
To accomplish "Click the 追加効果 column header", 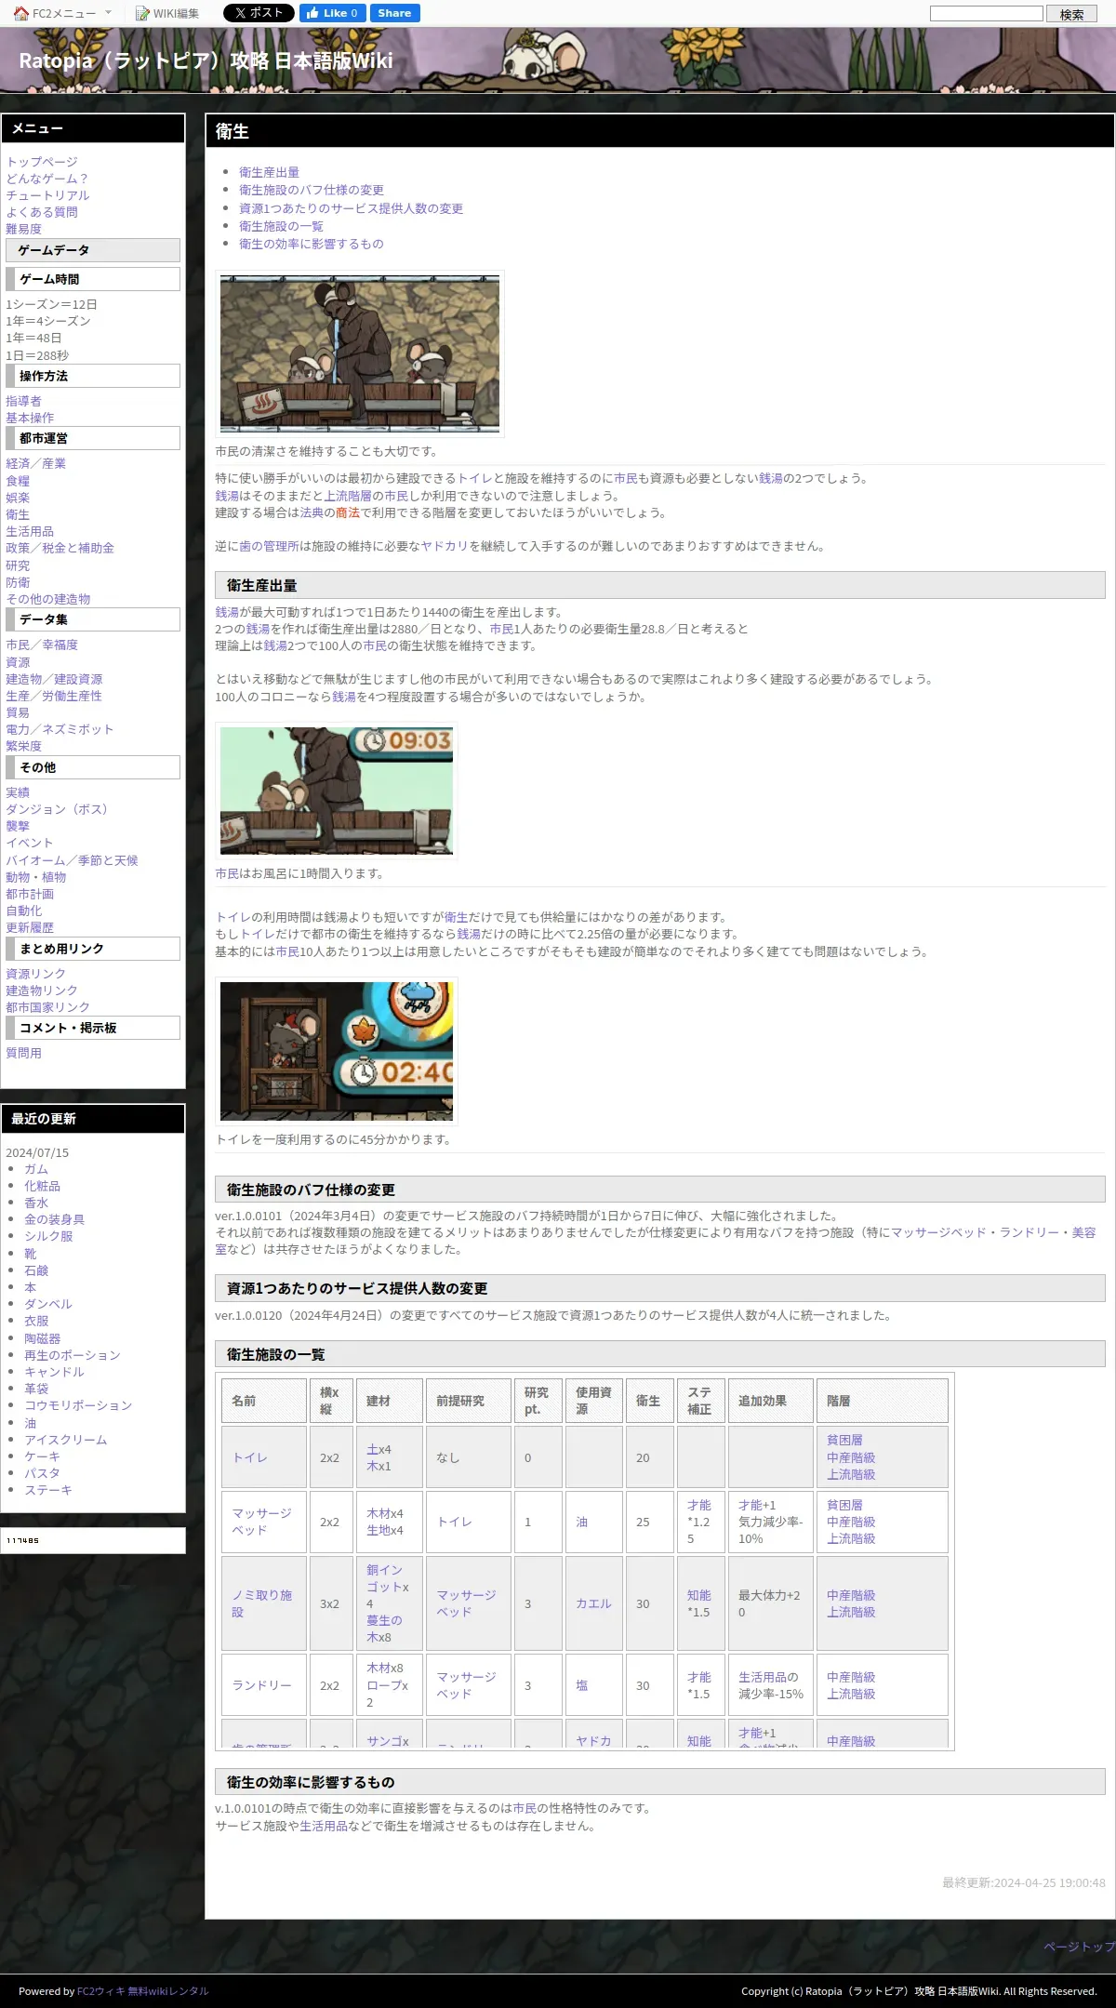I will click(771, 1401).
